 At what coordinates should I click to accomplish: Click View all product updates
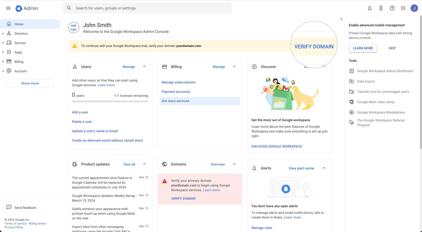129,164
